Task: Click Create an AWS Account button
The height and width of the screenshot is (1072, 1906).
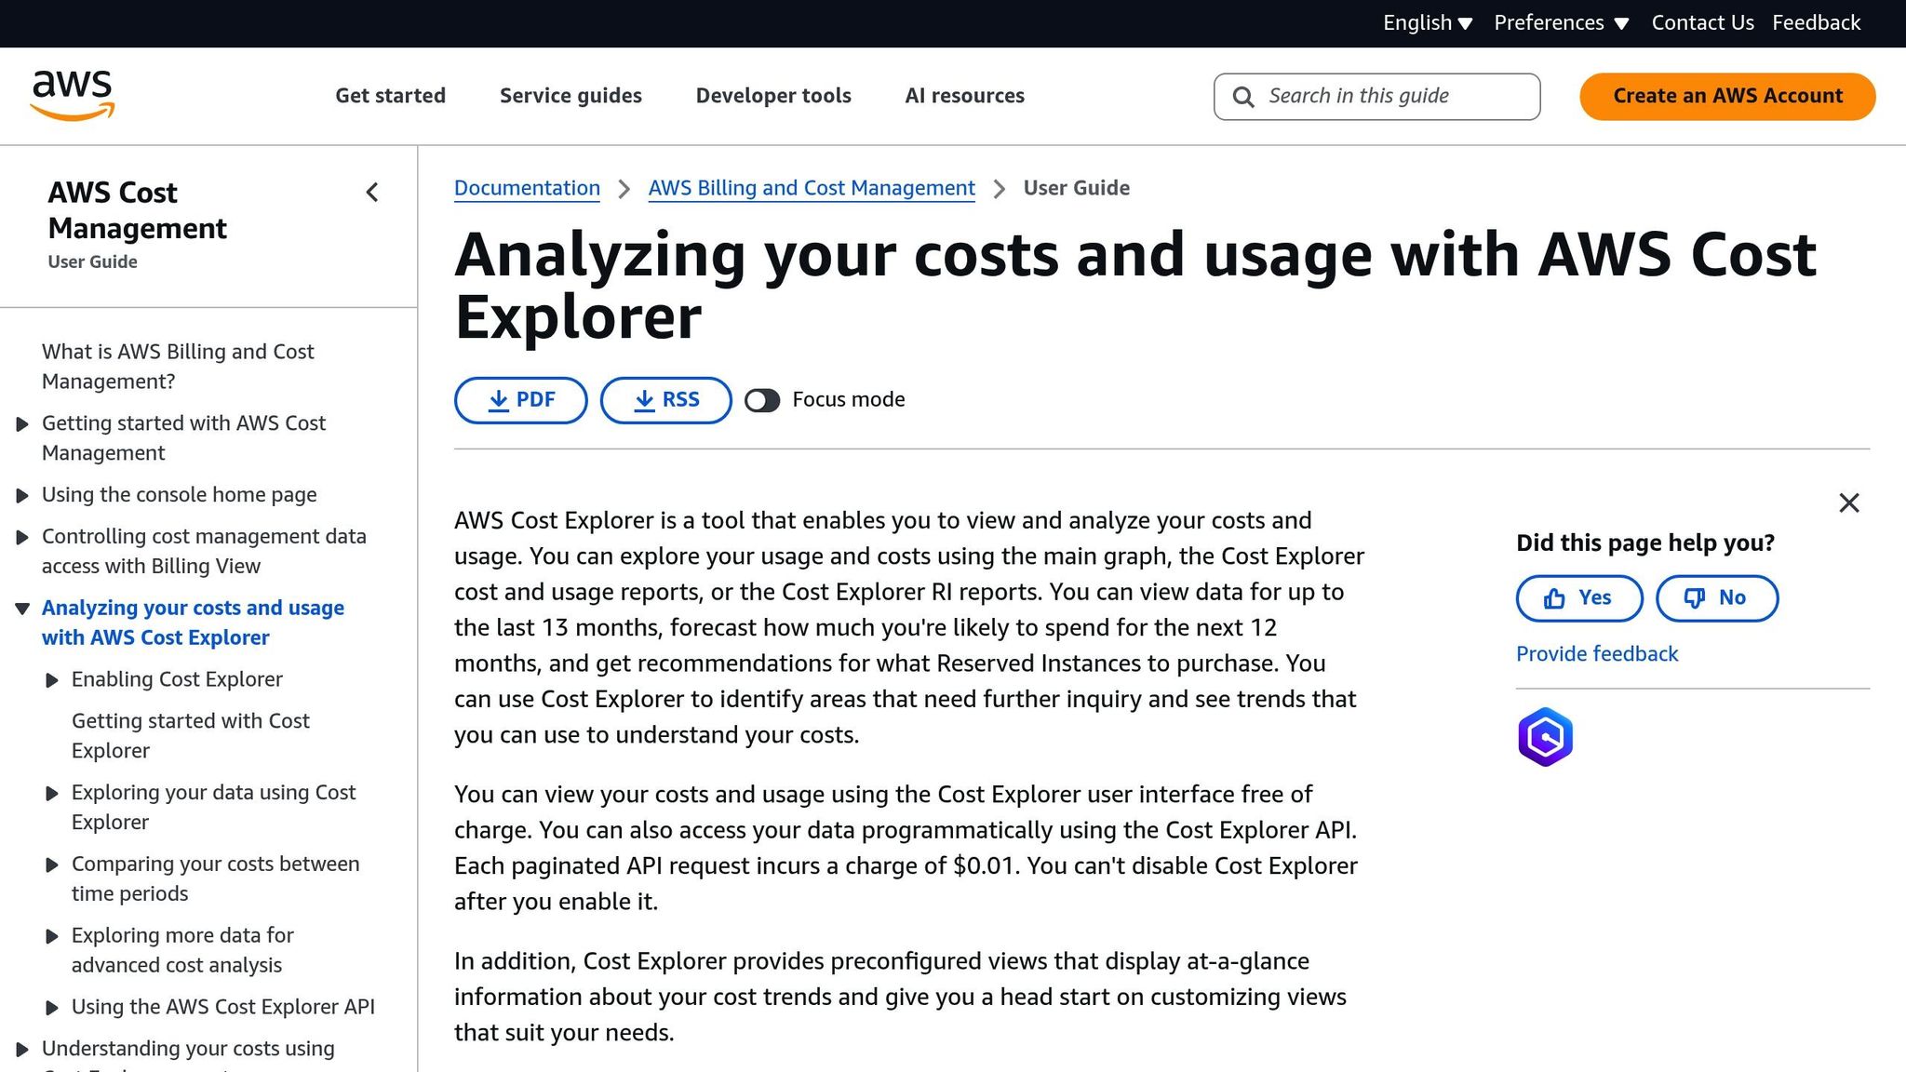Action: [x=1727, y=97]
